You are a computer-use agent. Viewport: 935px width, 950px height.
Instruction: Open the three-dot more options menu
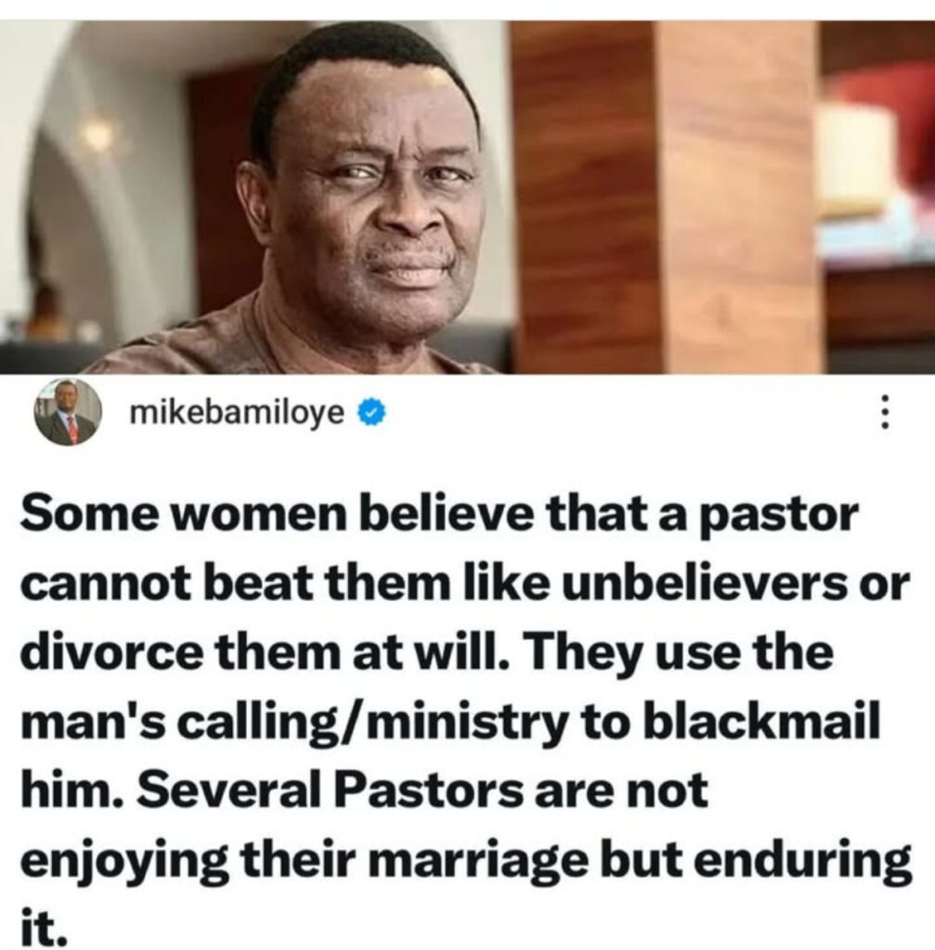[x=885, y=412]
